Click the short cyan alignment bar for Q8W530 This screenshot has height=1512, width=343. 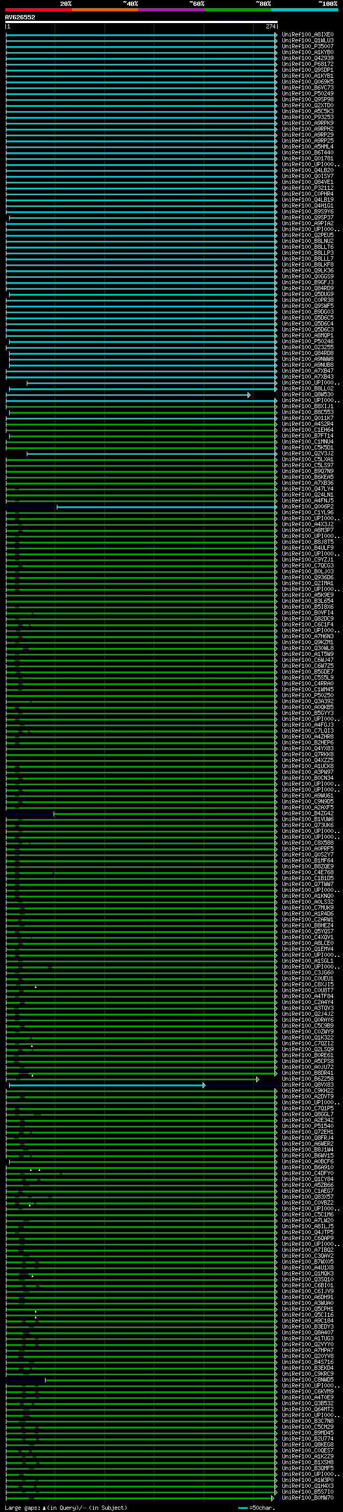point(129,395)
